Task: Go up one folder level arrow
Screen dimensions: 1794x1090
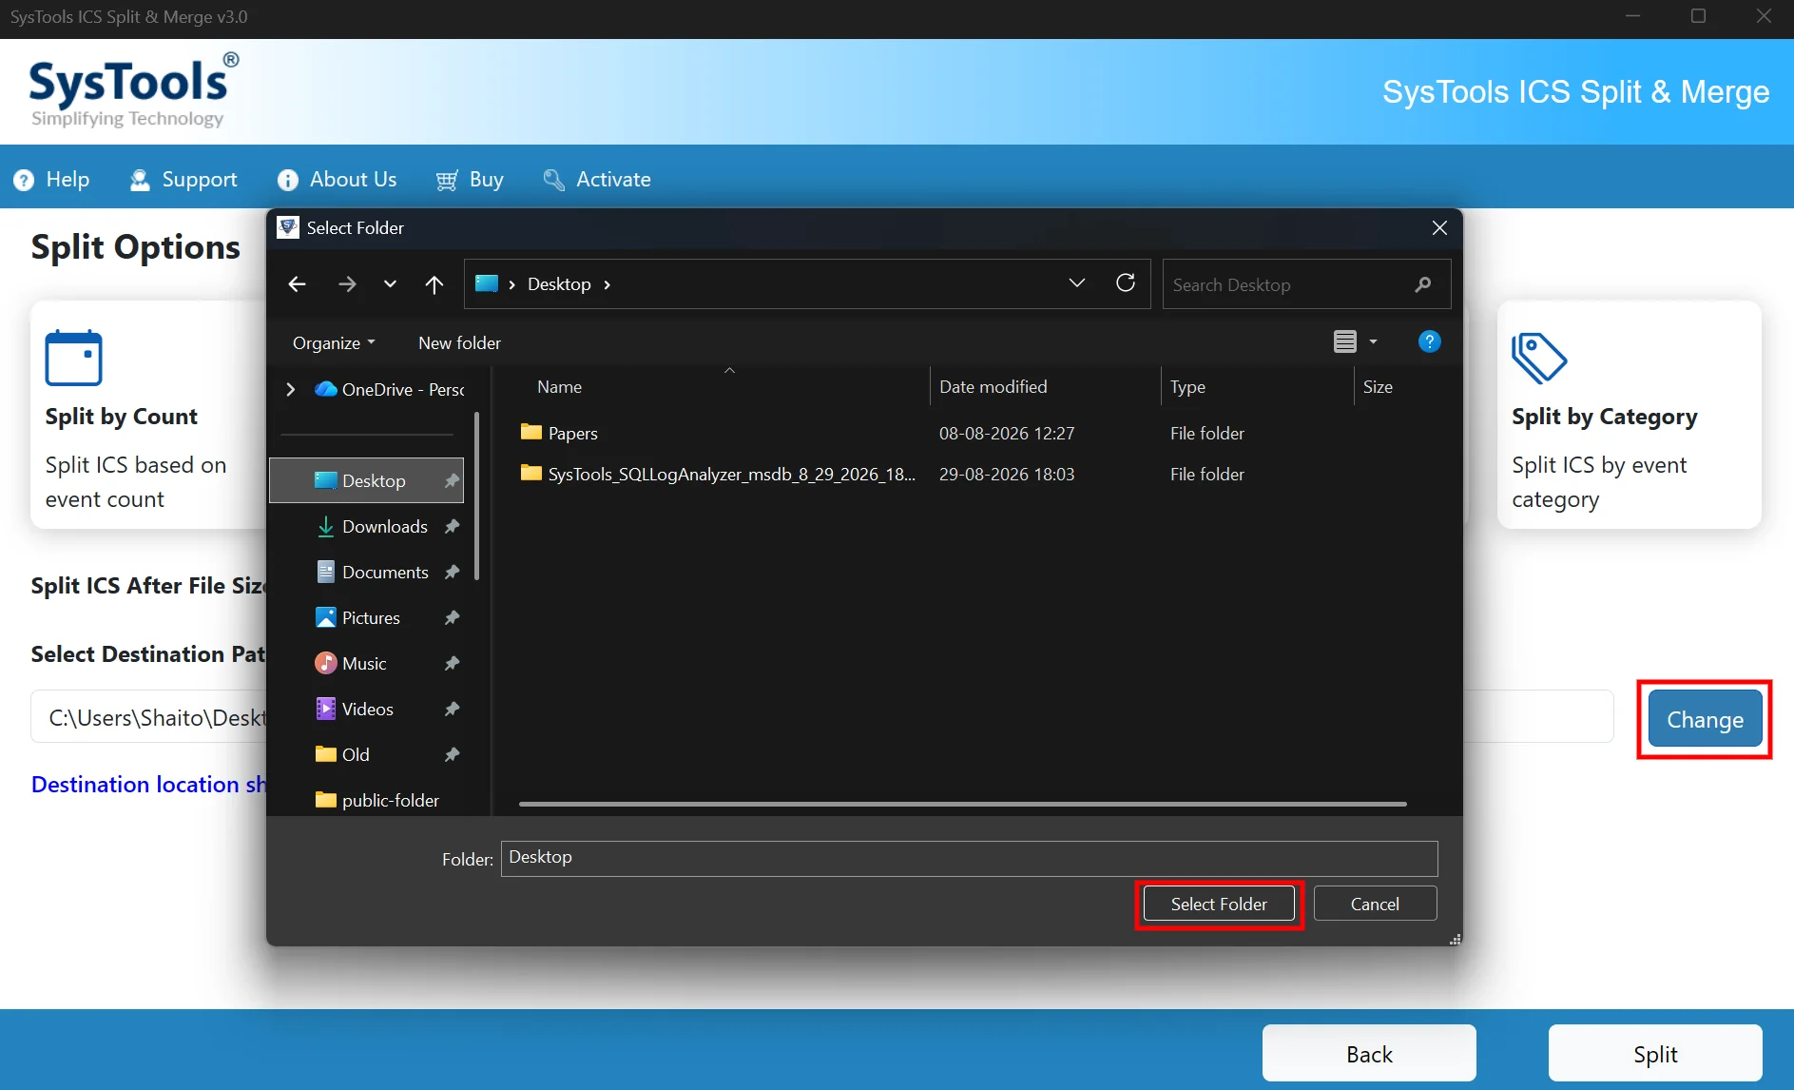Action: 434,284
